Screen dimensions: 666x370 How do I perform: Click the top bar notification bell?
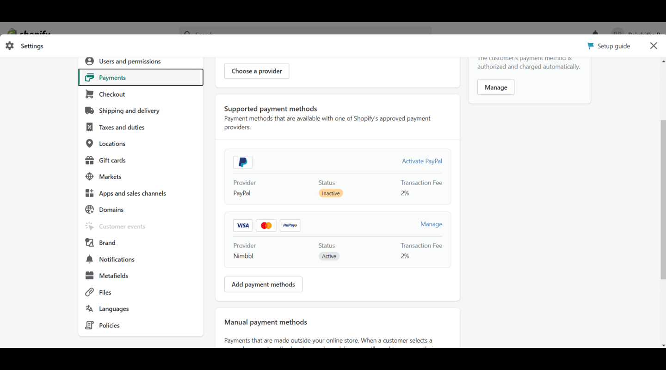coord(595,32)
